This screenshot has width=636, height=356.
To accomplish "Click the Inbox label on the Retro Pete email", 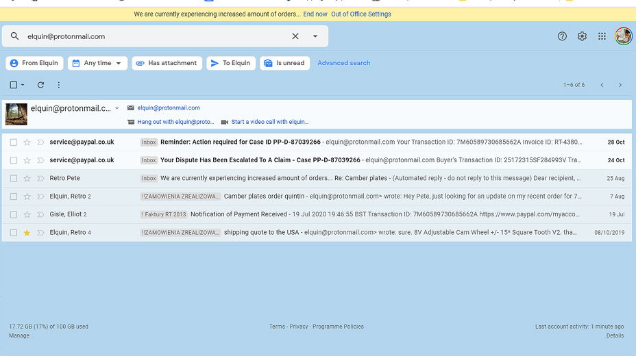I will click(x=149, y=178).
